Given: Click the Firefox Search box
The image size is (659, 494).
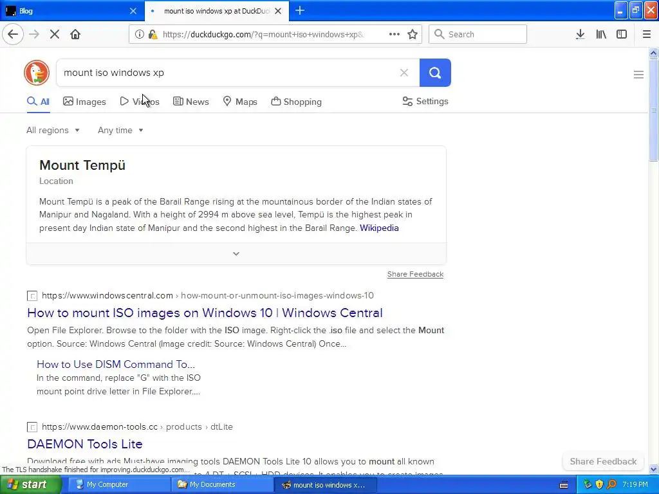Looking at the screenshot, I should [478, 34].
